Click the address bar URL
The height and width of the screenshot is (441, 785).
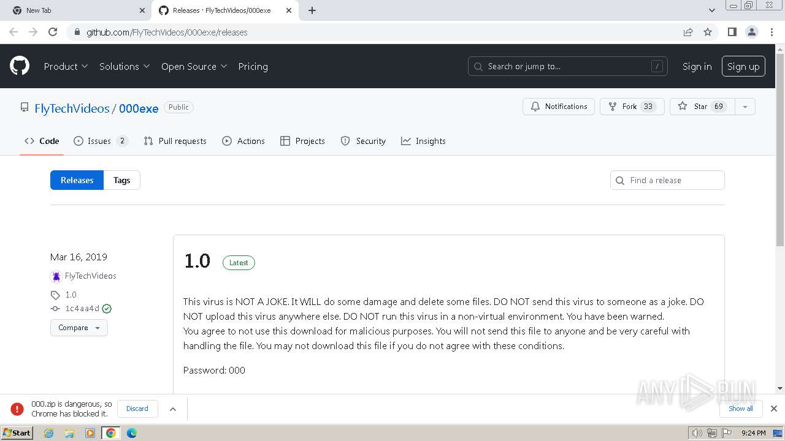pos(166,32)
